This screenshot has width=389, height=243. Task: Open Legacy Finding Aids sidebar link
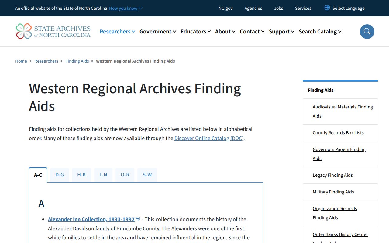(x=333, y=175)
